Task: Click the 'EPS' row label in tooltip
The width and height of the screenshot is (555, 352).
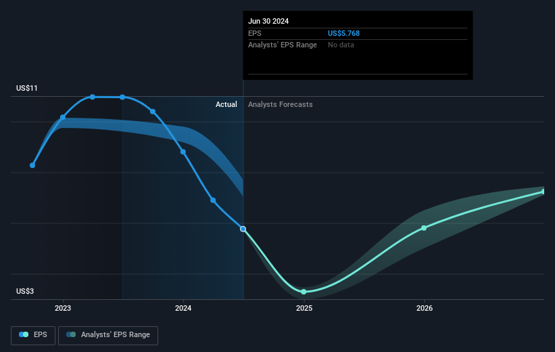Action: (254, 33)
